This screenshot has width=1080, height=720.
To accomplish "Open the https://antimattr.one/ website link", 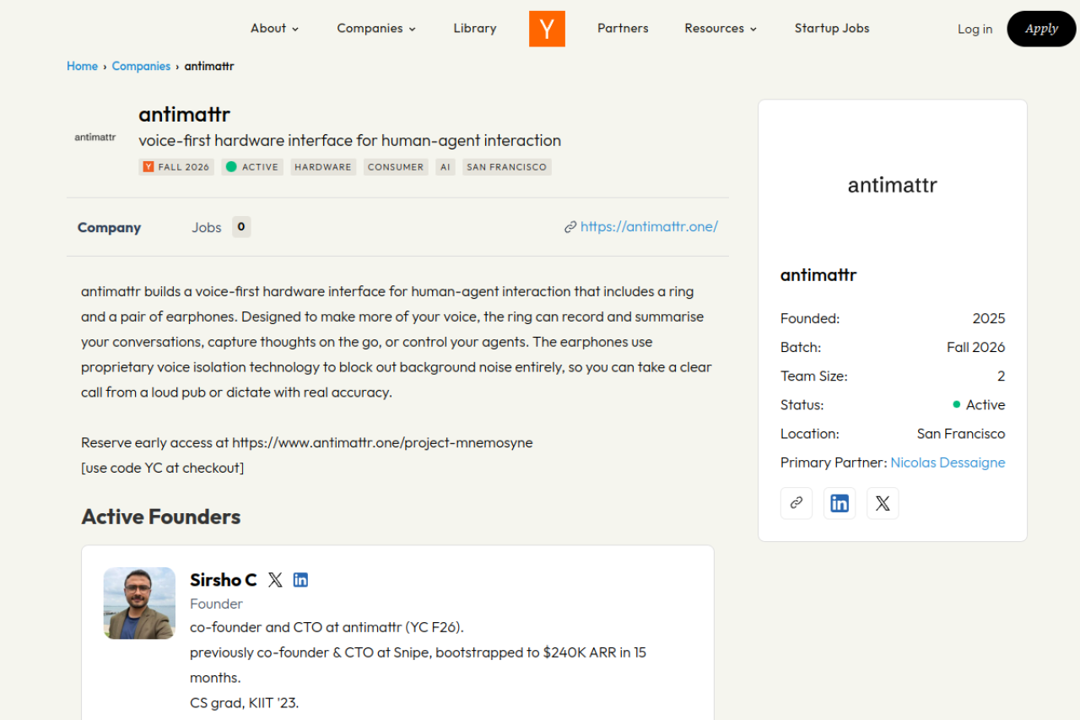I will (x=649, y=226).
